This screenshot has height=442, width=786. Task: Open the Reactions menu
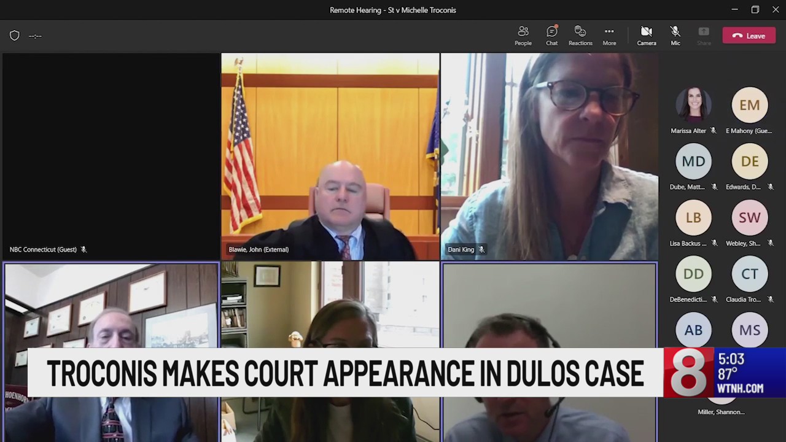(580, 35)
